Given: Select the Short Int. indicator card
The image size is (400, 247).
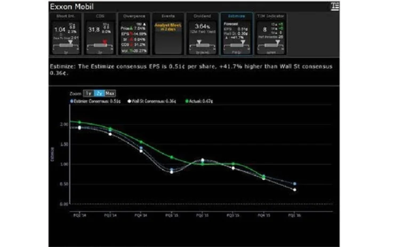Looking at the screenshot, I should click(66, 34).
